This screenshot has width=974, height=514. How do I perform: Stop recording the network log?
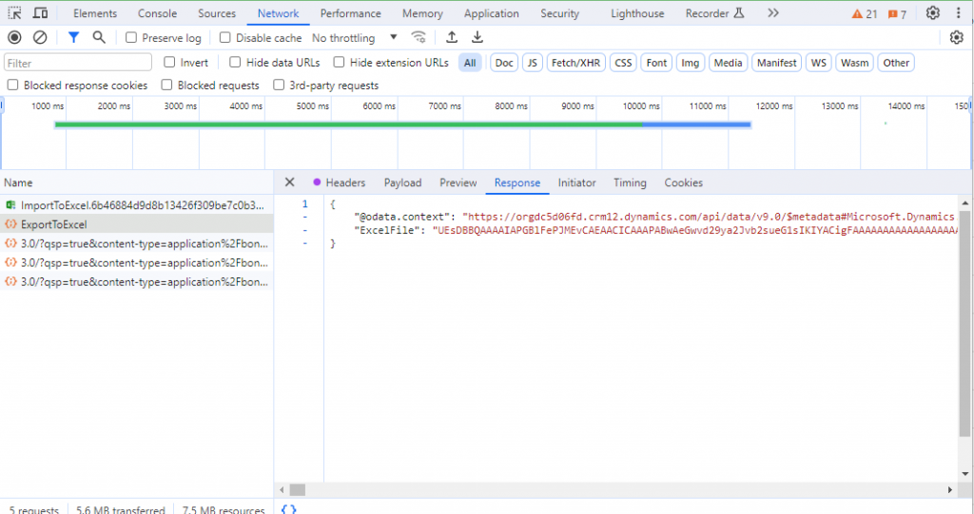[x=14, y=38]
